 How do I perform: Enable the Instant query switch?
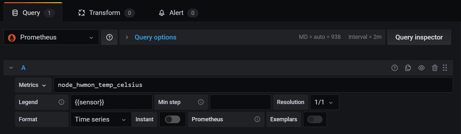coord(173,119)
